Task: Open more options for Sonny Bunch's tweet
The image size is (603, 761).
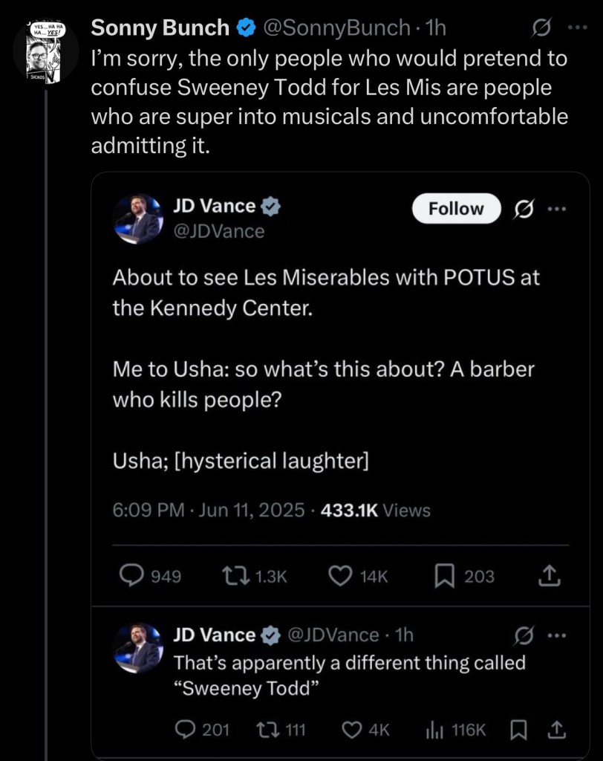Action: [x=577, y=28]
